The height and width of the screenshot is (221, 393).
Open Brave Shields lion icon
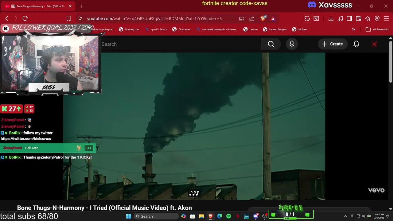(x=263, y=18)
